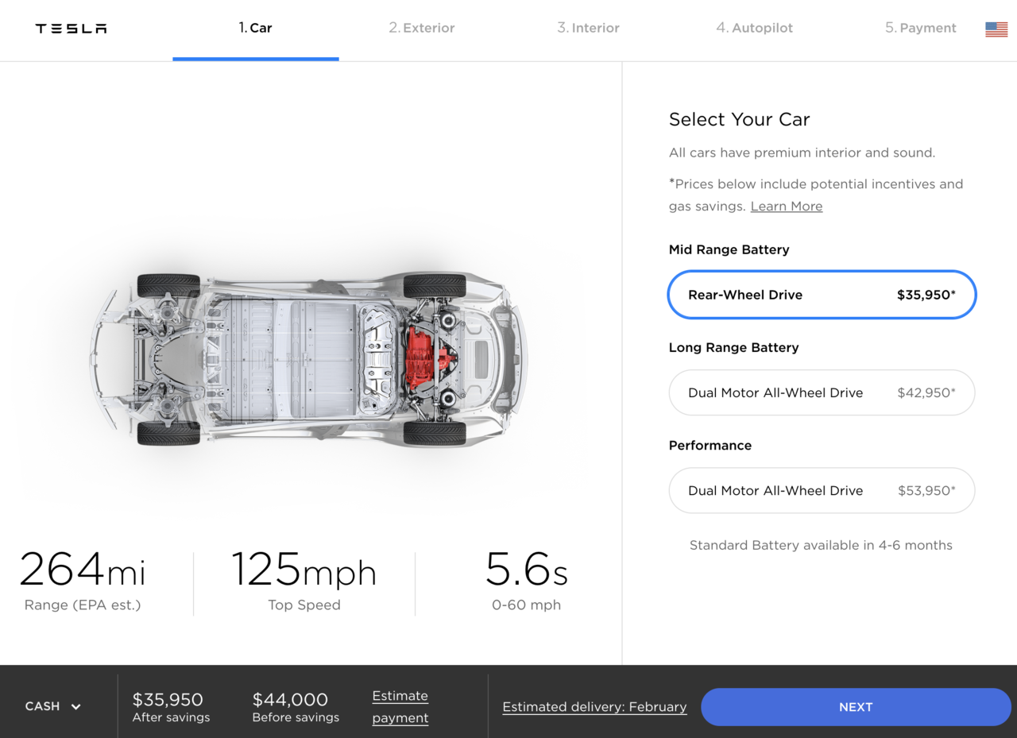Screen dimensions: 1017x738
Task: Jump to the 4. Autopilot tab
Action: pos(754,28)
